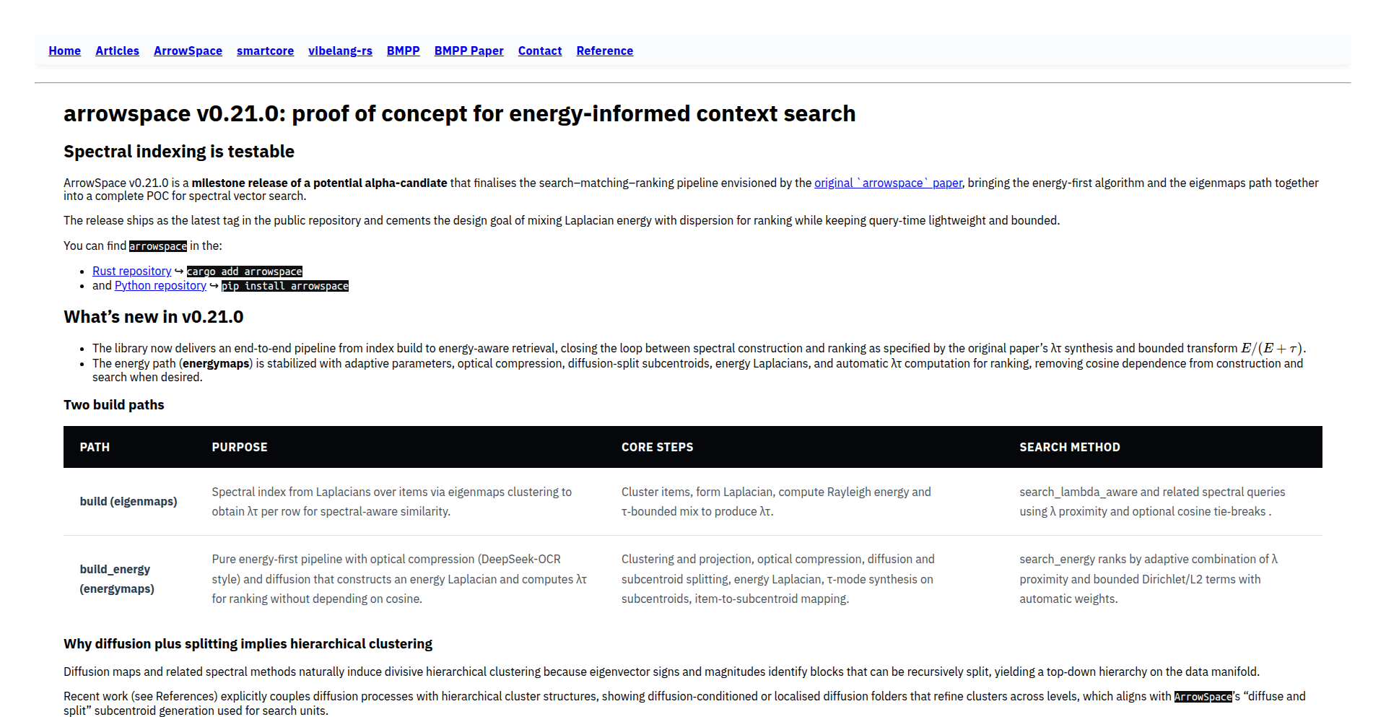Open the BMPP nav link
The height and width of the screenshot is (717, 1386).
pos(403,51)
